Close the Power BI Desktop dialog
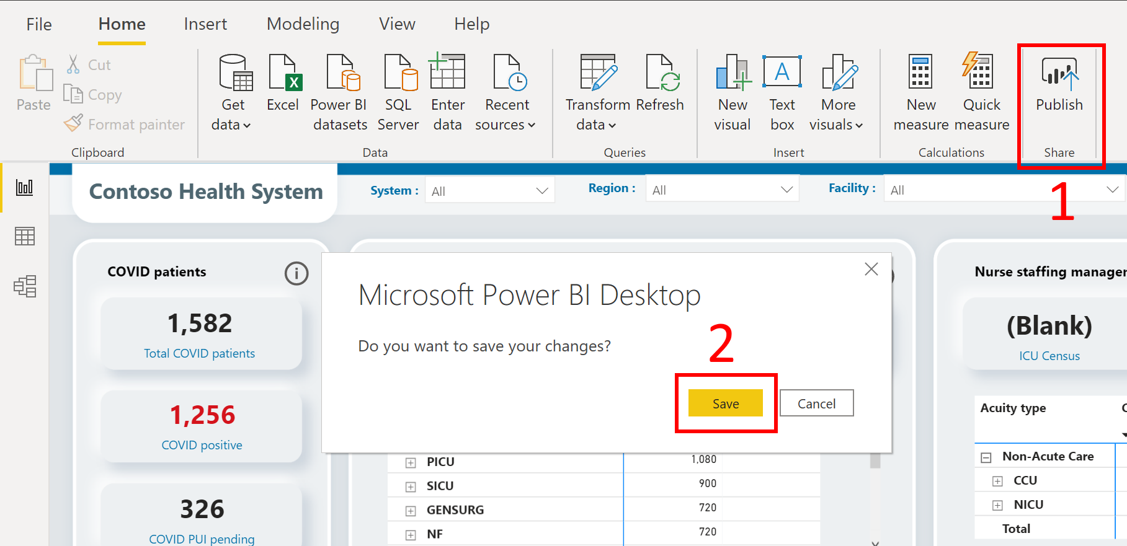The width and height of the screenshot is (1127, 546). (871, 269)
